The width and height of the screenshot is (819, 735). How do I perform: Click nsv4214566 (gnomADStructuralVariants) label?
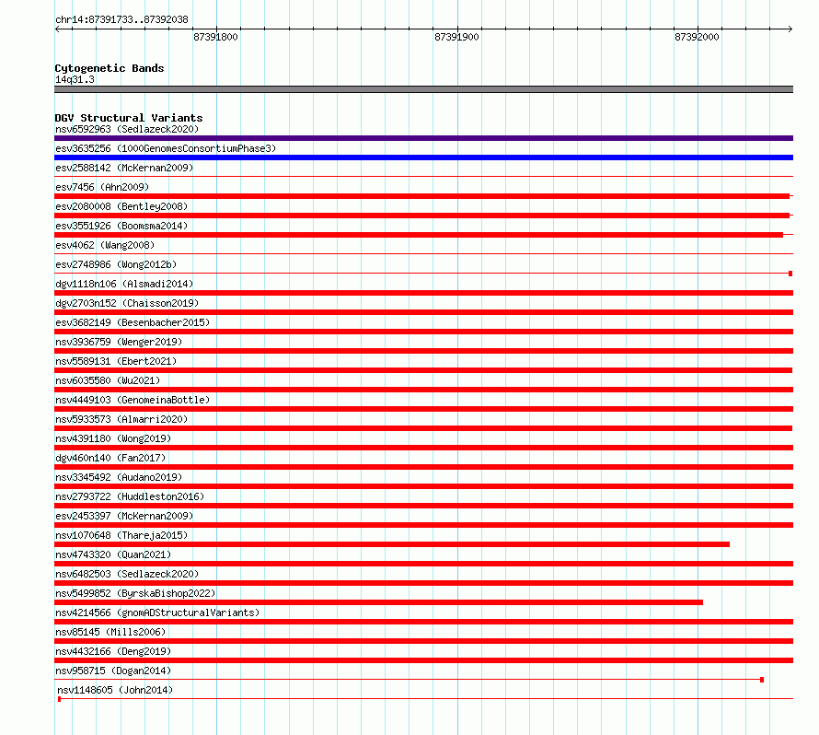coord(157,612)
